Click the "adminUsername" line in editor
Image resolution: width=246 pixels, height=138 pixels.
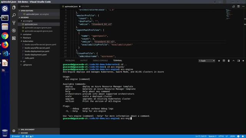(97, 56)
